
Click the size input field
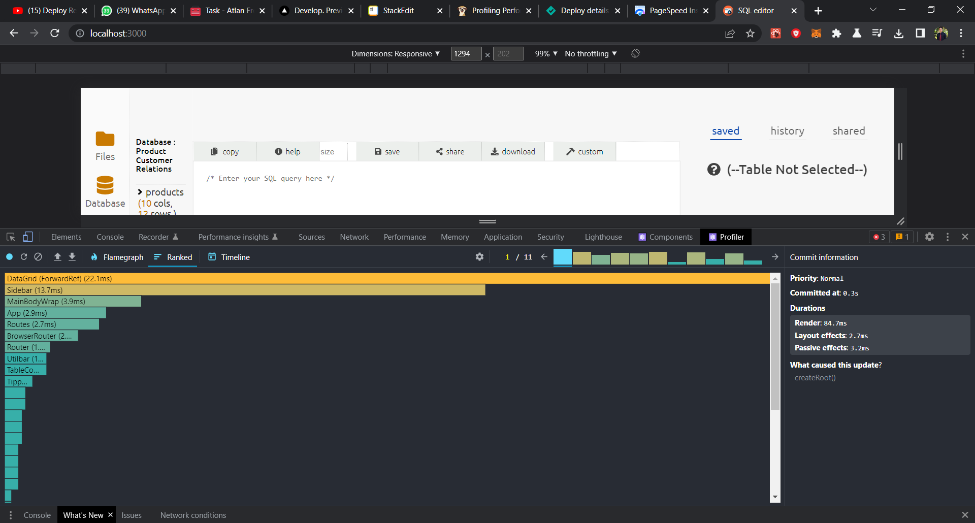[x=333, y=151]
